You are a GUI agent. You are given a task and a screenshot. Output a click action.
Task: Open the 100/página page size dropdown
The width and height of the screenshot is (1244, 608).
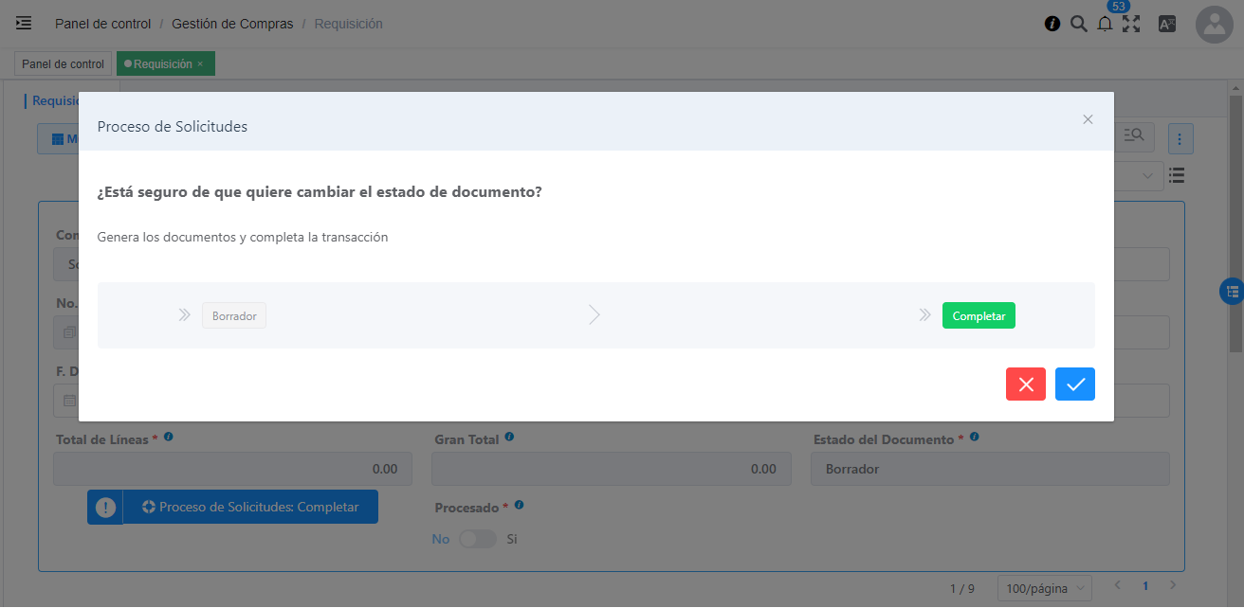tap(1044, 588)
